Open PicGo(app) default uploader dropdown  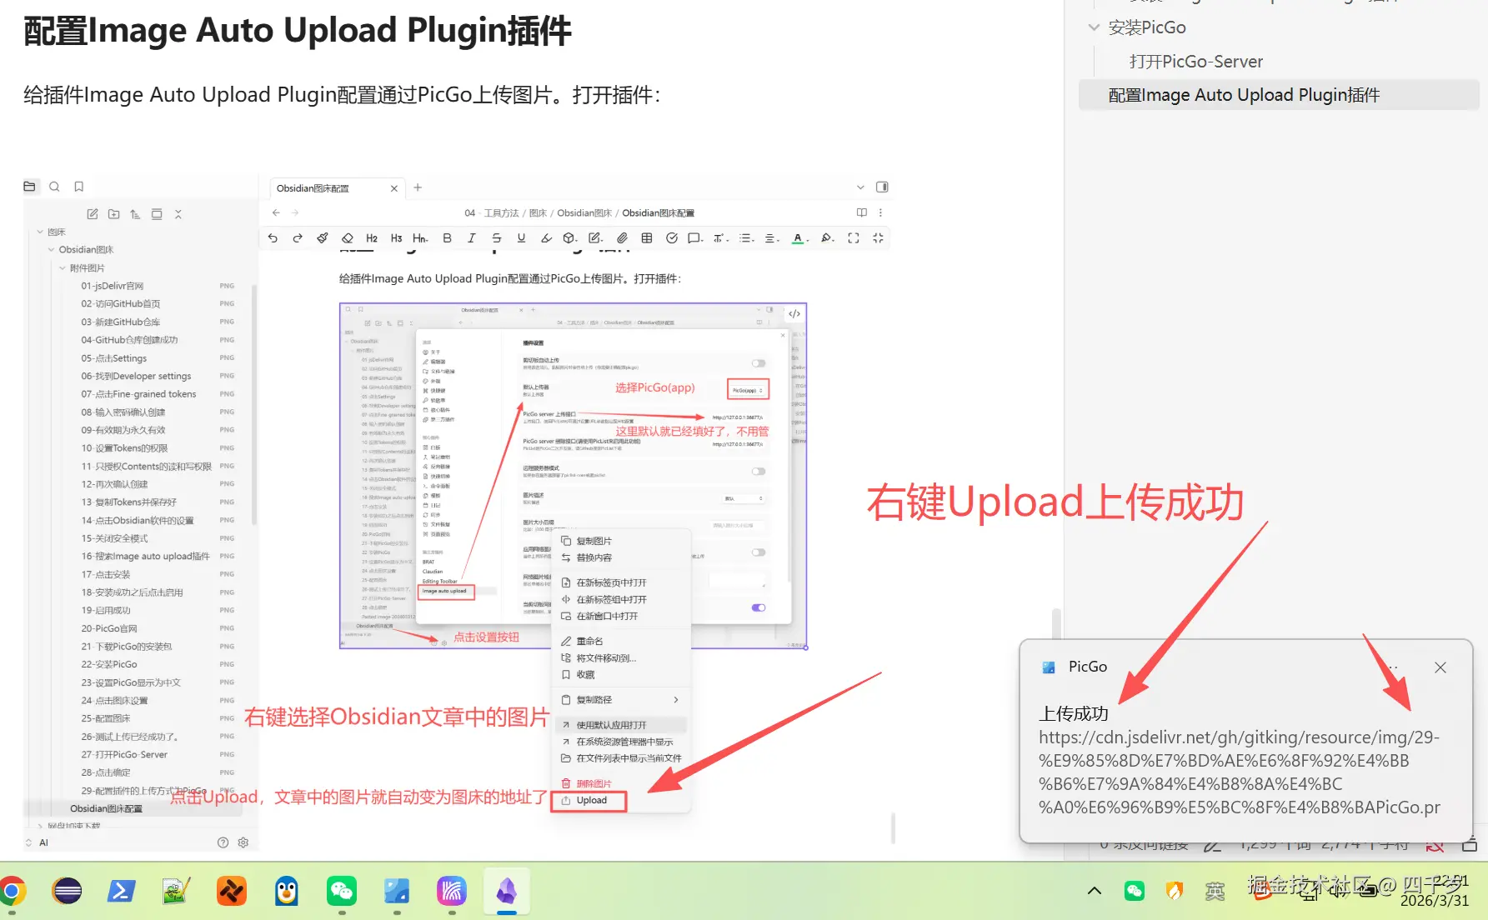[x=748, y=390]
